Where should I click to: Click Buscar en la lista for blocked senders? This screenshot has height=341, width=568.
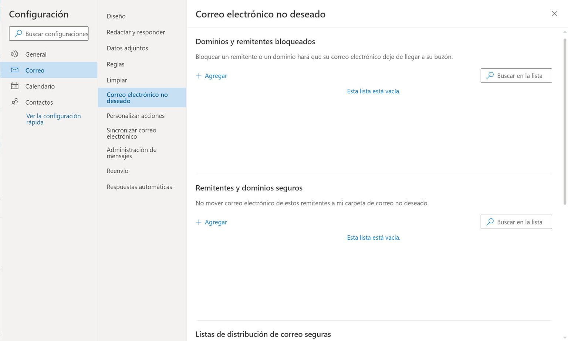(x=516, y=75)
